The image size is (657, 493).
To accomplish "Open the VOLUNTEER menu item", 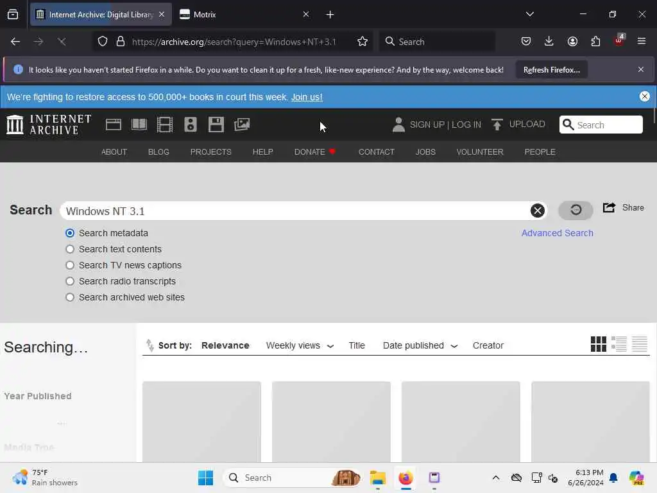I will tap(480, 151).
